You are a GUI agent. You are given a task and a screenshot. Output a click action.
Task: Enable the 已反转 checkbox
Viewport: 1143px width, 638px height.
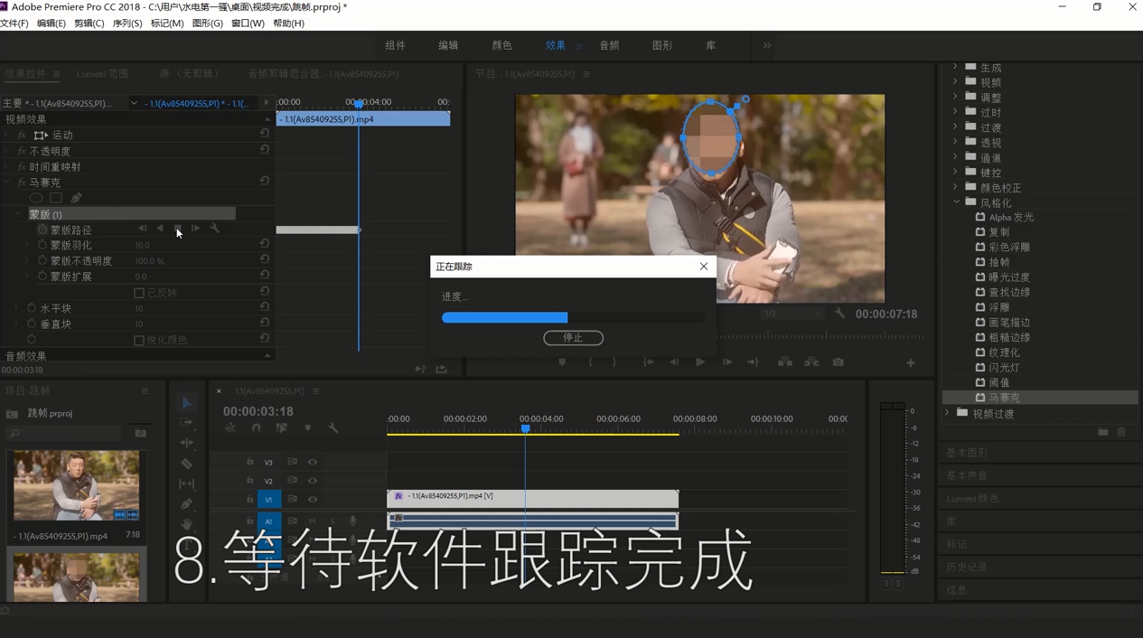[139, 293]
